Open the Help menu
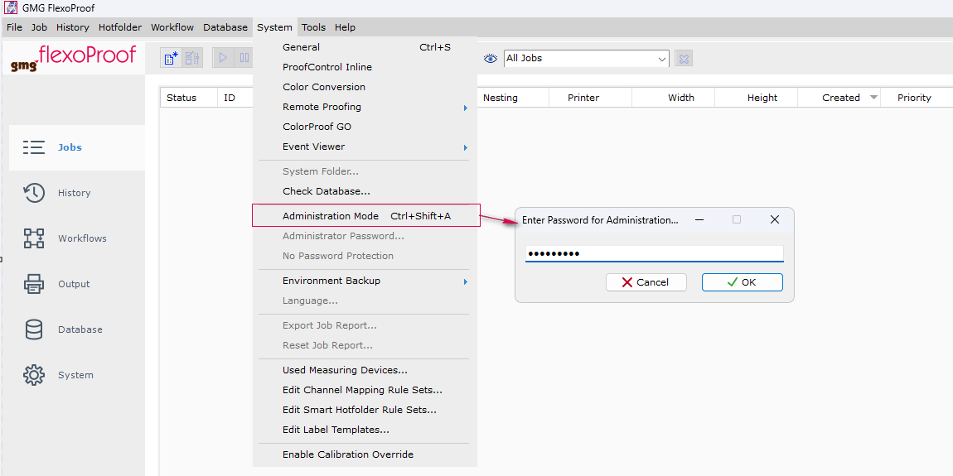Image resolution: width=953 pixels, height=476 pixels. coord(346,27)
